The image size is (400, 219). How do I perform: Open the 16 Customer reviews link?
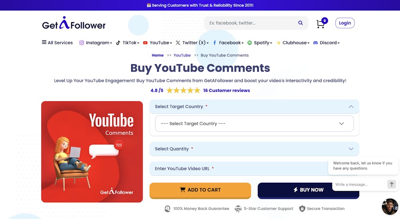point(226,91)
